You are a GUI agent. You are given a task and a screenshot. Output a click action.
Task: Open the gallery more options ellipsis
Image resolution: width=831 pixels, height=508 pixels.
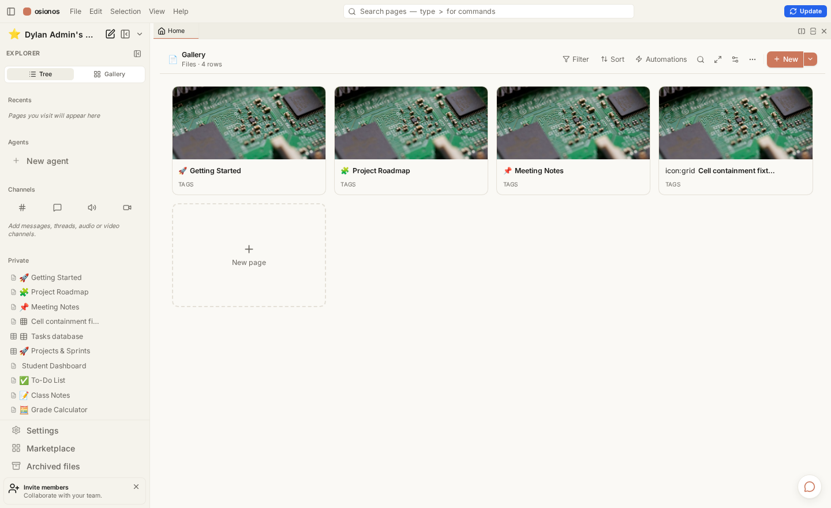[753, 59]
